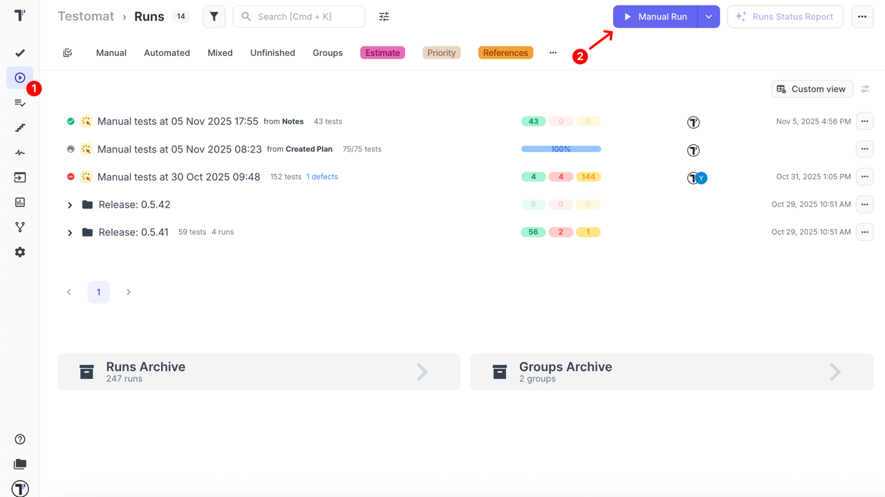This screenshot has width=885, height=497.
Task: Open the Manual Run dropdown arrow
Action: (709, 17)
